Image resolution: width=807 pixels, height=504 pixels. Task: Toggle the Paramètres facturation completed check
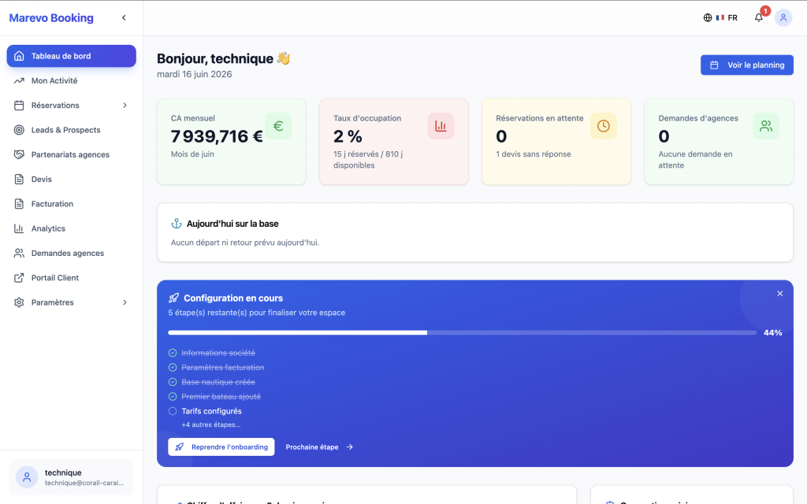[x=173, y=367]
